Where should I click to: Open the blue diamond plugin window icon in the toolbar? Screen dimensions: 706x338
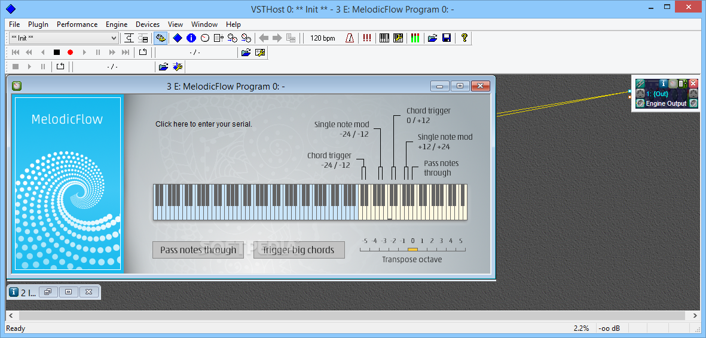coord(178,38)
